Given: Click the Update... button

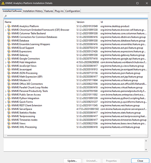Looking at the screenshot, I should pyautogui.click(x=72, y=161).
